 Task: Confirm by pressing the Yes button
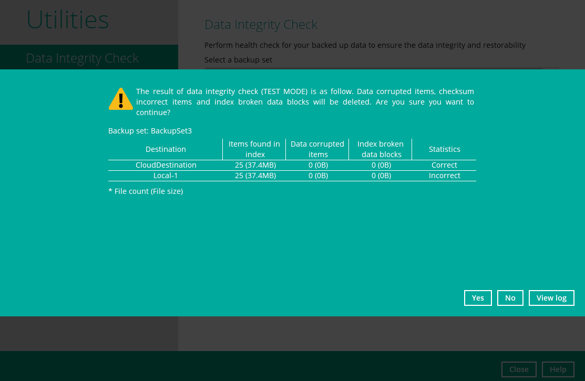click(x=478, y=298)
